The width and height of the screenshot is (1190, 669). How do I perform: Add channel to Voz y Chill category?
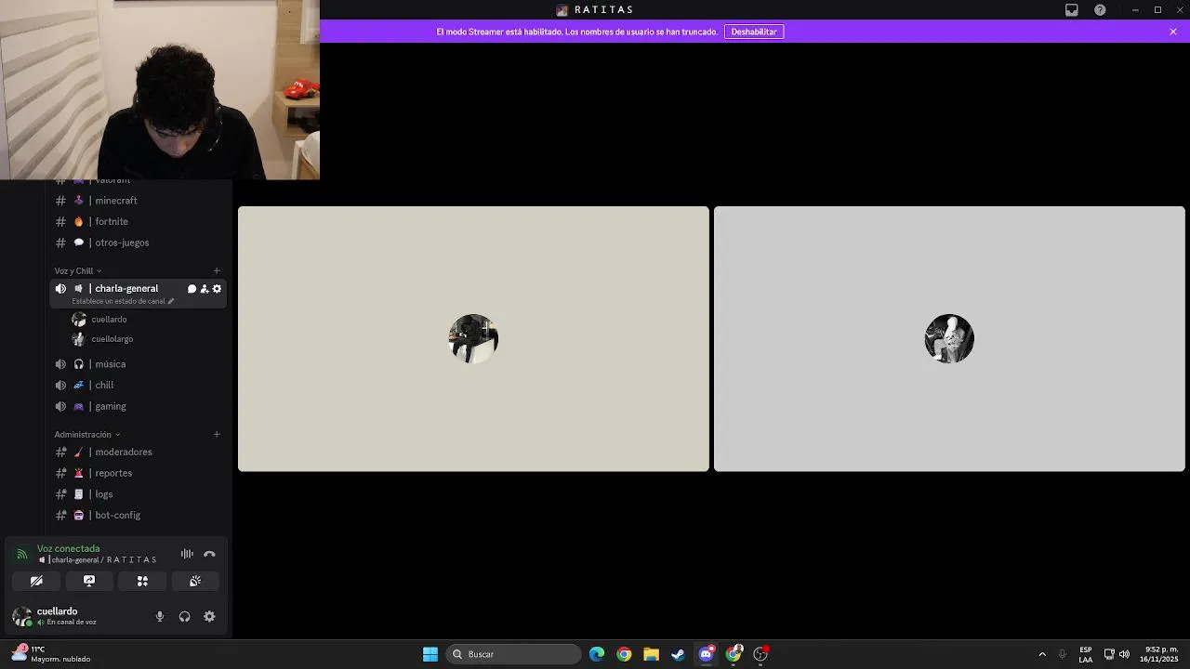point(217,271)
